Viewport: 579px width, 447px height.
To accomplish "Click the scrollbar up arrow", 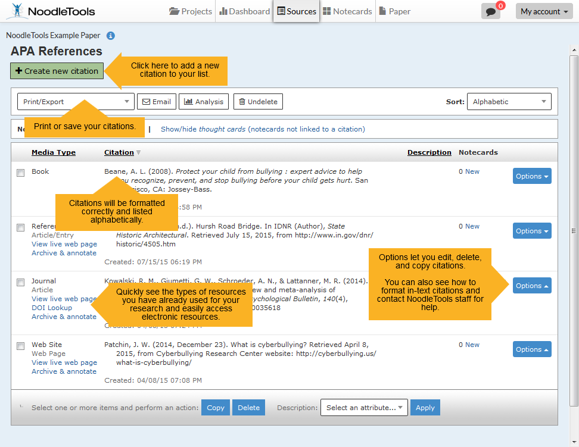I will 574,49.
